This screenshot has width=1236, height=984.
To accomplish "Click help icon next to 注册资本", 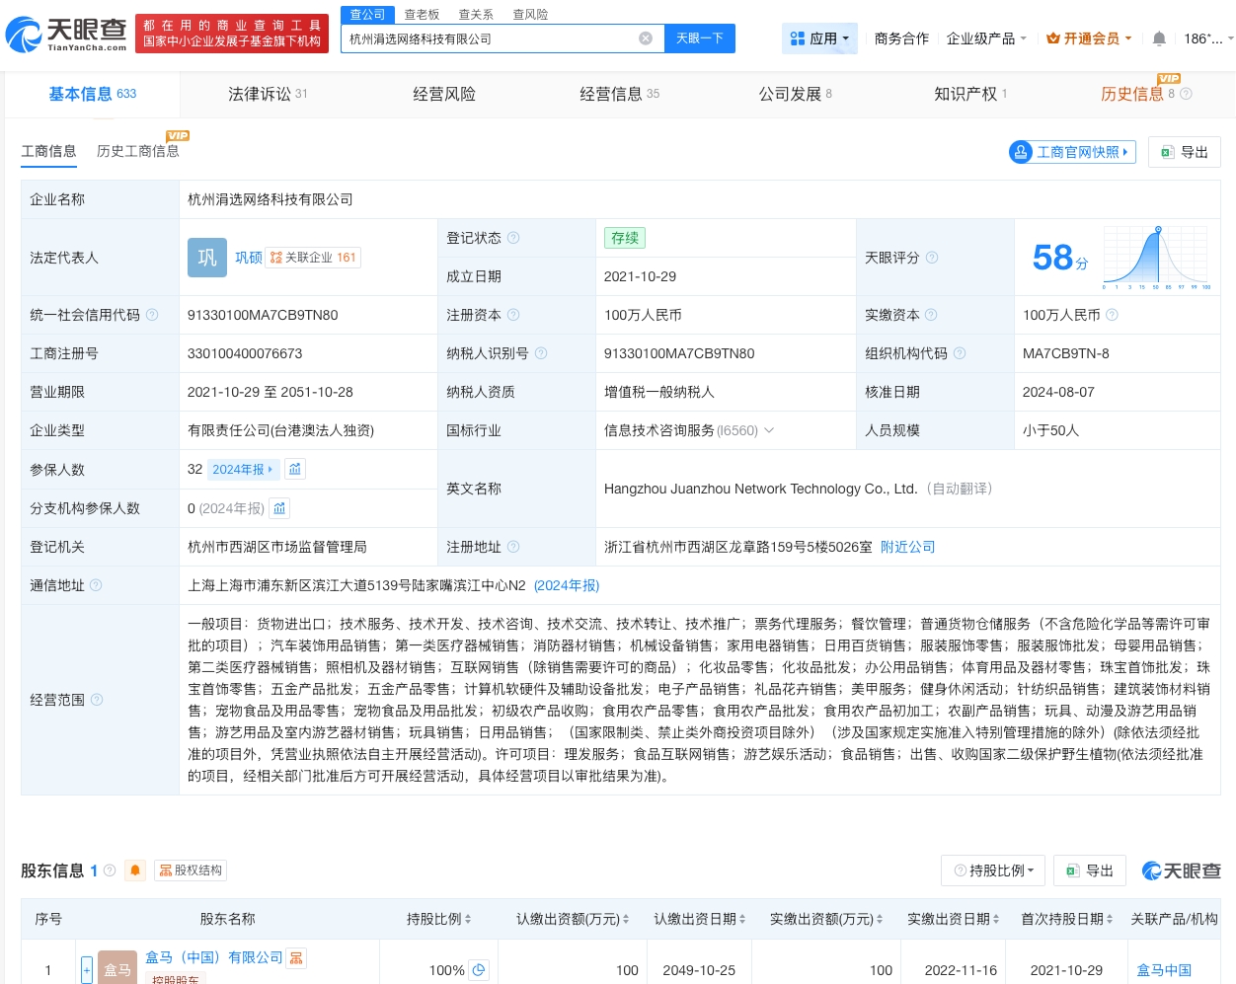I will [513, 315].
